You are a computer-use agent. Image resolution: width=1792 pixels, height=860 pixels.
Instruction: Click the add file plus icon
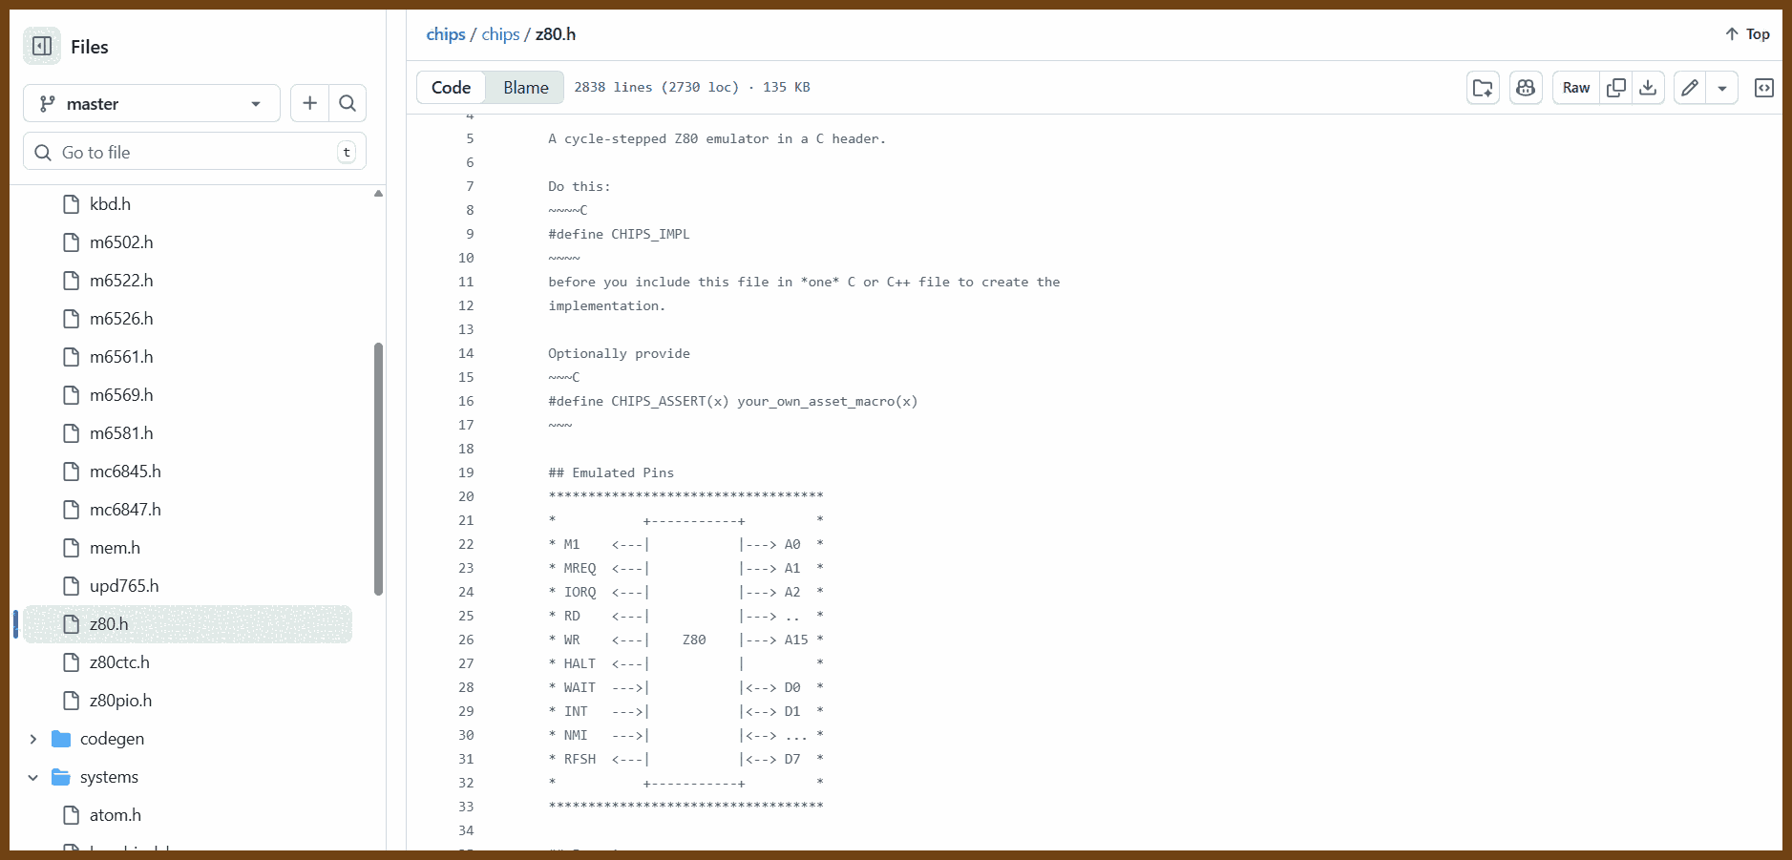pos(309,103)
